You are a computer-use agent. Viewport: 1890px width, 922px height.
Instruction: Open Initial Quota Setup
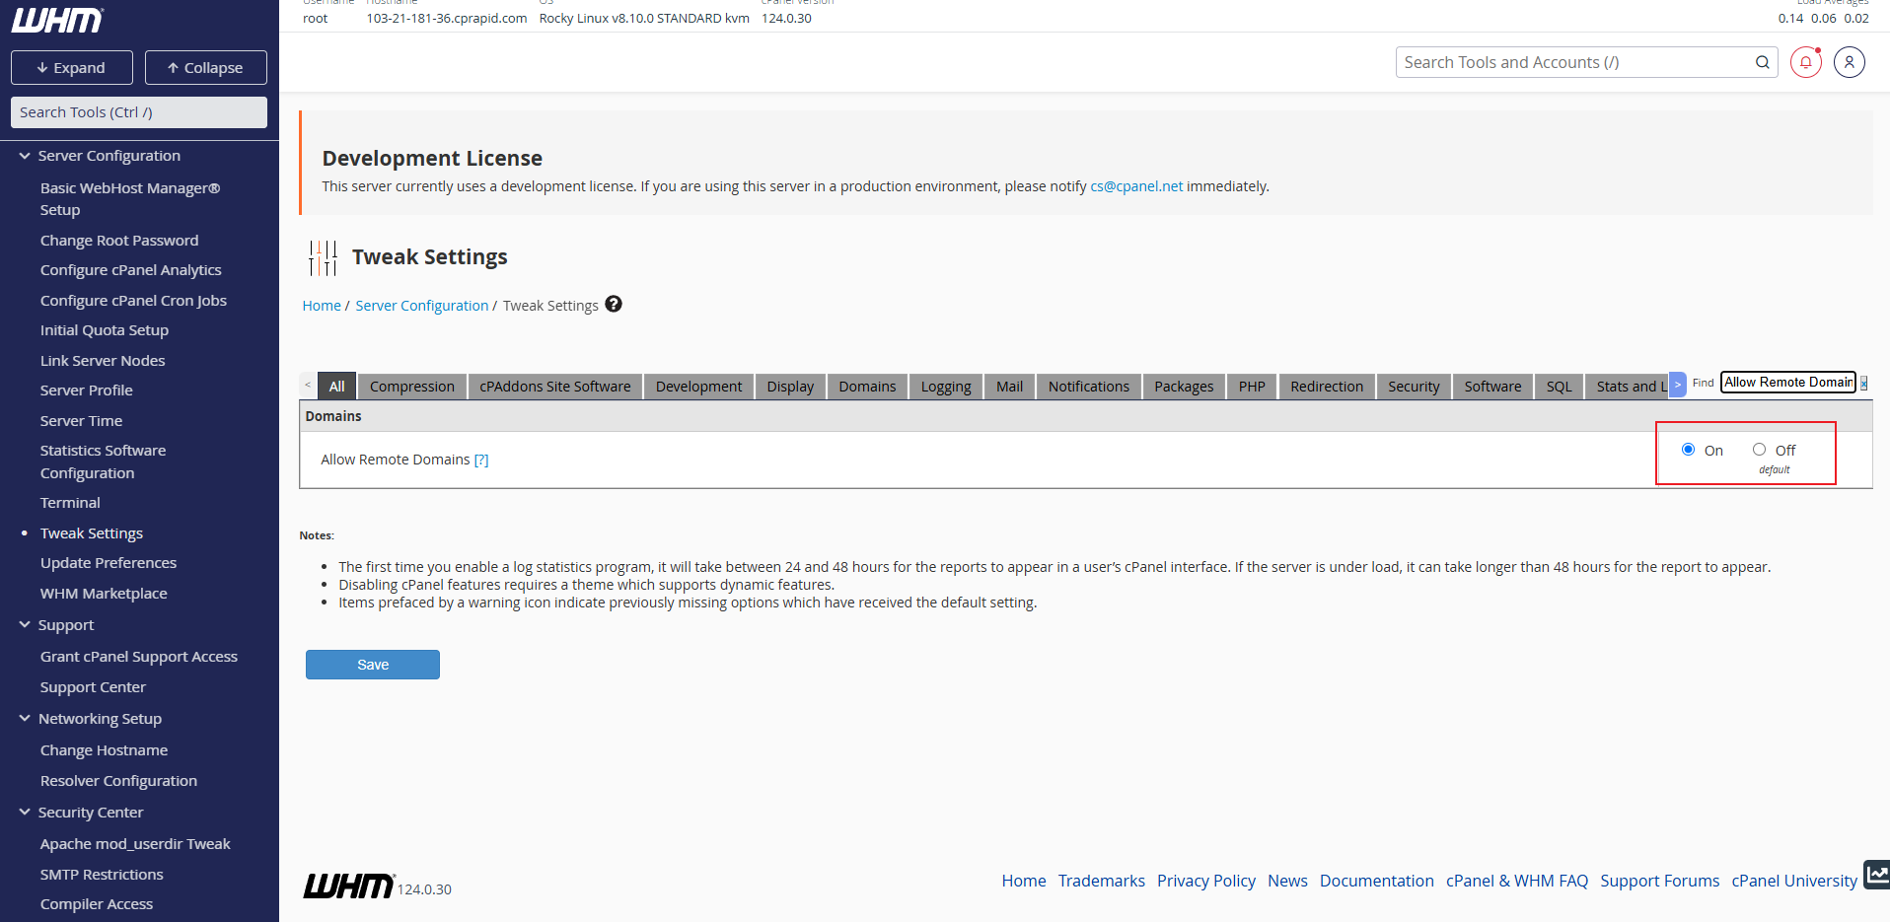click(x=105, y=330)
